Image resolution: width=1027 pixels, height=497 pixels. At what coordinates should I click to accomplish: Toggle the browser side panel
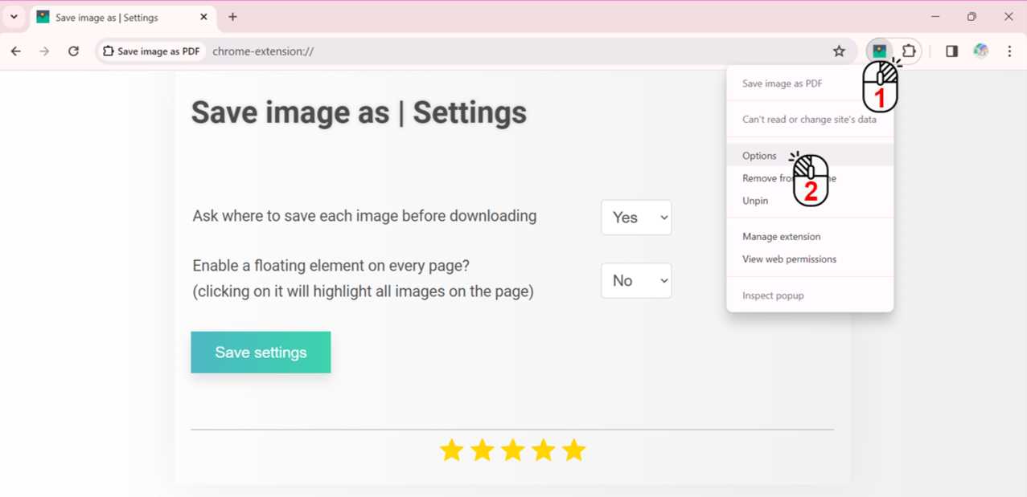[951, 51]
